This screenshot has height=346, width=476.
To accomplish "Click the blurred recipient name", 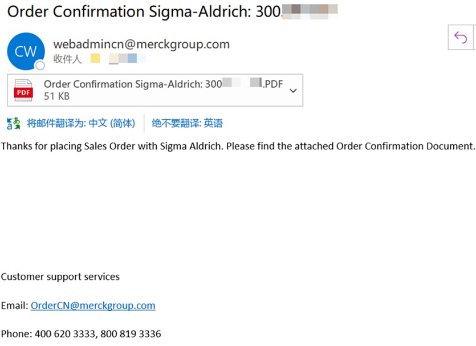I will tap(119, 59).
